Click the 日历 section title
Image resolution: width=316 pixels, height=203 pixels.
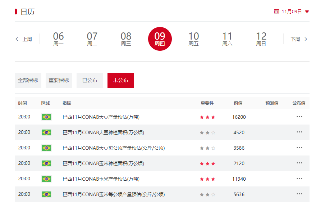pyautogui.click(x=28, y=12)
